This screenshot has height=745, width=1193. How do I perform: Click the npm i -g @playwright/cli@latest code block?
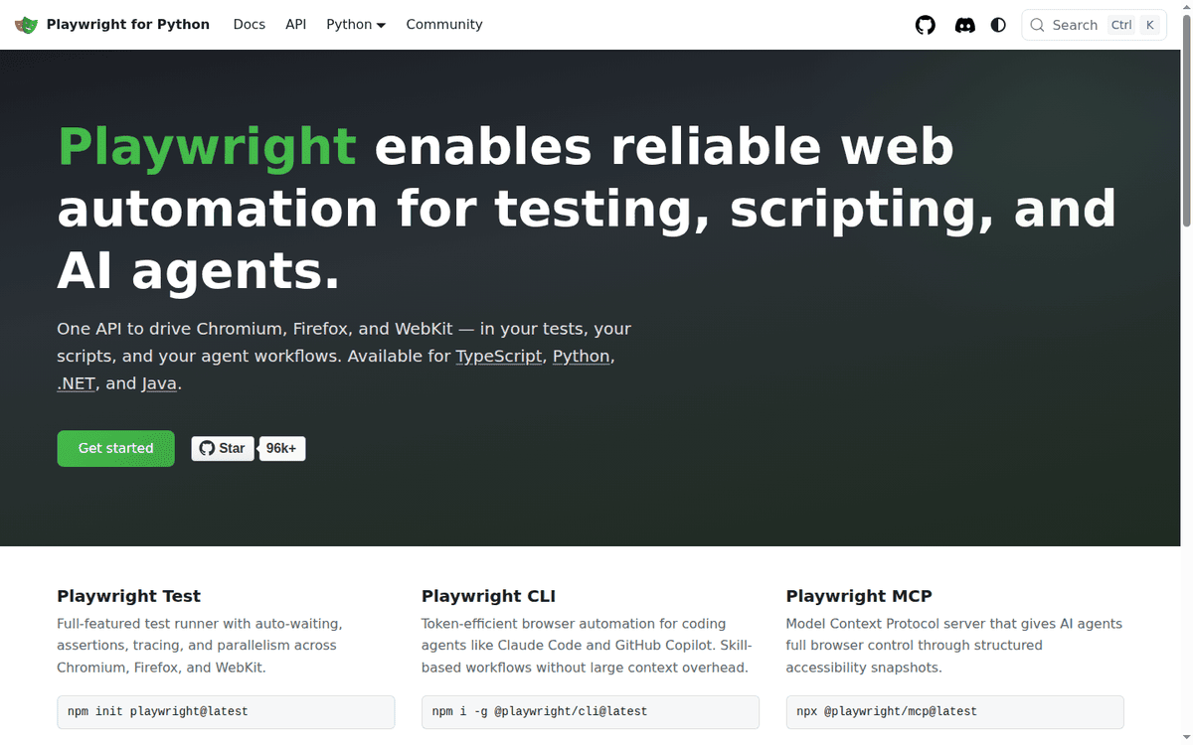(x=591, y=712)
